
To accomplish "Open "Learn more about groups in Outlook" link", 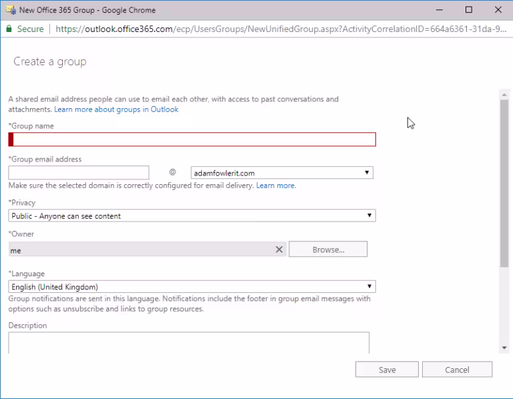I will click(116, 109).
